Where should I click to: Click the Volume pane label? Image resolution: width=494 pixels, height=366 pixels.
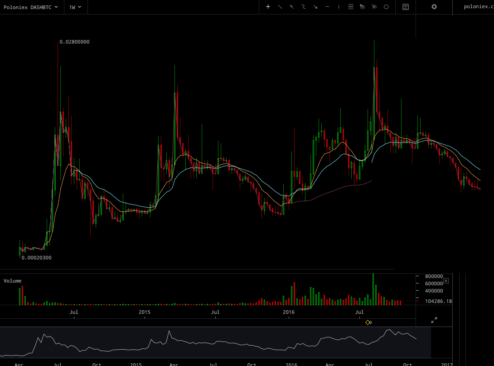[13, 281]
